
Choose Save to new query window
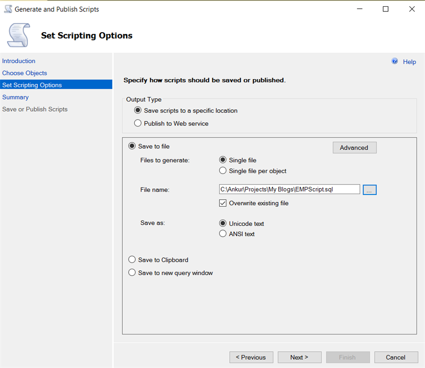click(x=132, y=273)
